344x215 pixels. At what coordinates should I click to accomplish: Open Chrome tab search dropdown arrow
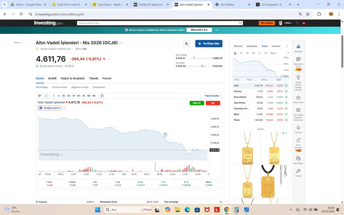[x=4, y=5]
